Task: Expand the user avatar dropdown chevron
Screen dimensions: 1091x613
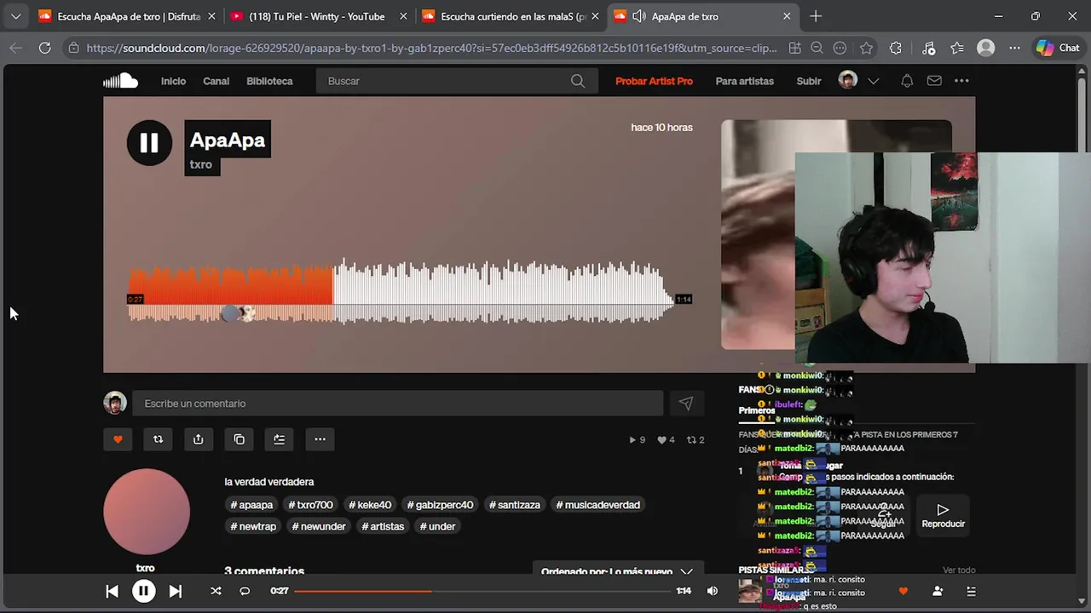Action: tap(874, 81)
